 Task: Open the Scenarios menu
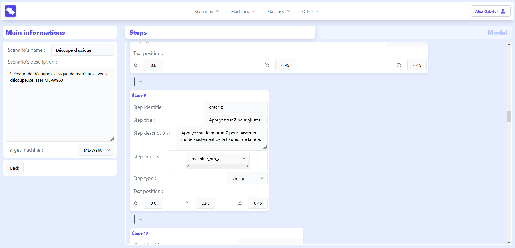pos(206,11)
